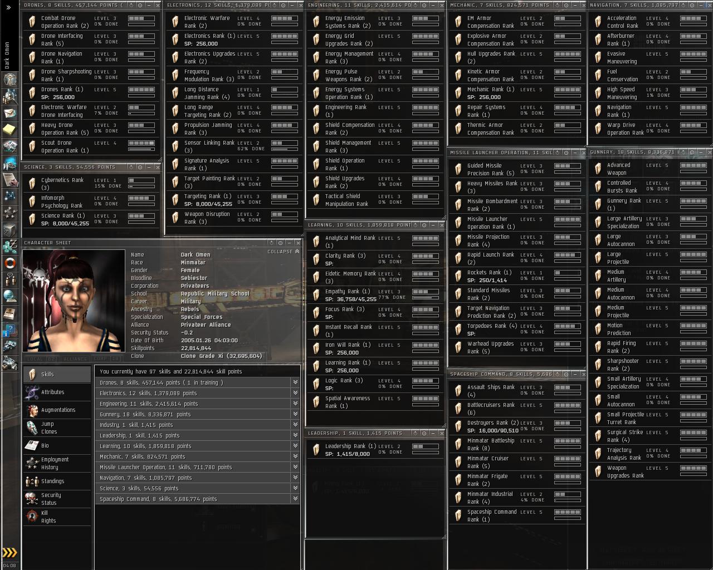Select the Skills tab in character sheet
The image size is (713, 570).
click(57, 375)
